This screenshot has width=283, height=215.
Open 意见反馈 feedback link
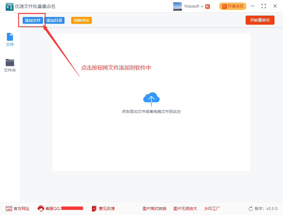pos(103,208)
